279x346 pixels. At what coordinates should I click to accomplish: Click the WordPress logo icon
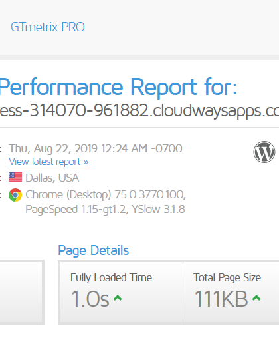(x=264, y=152)
